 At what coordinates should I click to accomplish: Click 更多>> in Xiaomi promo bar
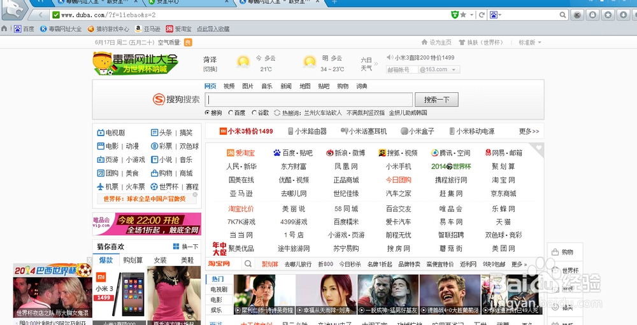tap(529, 131)
